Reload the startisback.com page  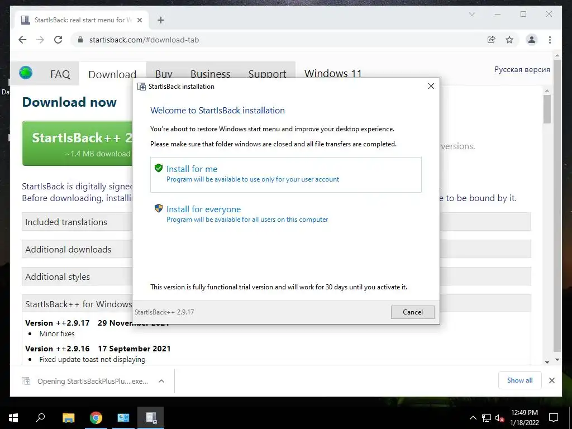58,40
